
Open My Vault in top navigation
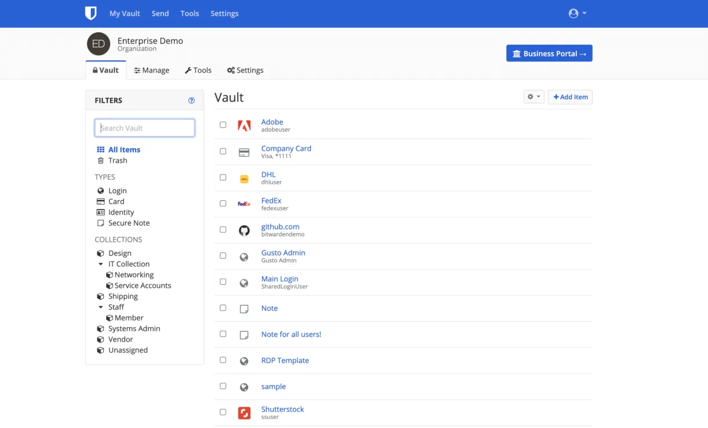click(x=125, y=13)
